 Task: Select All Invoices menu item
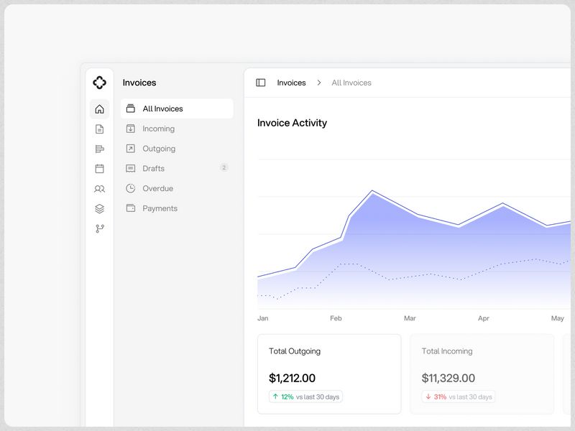pyautogui.click(x=177, y=108)
